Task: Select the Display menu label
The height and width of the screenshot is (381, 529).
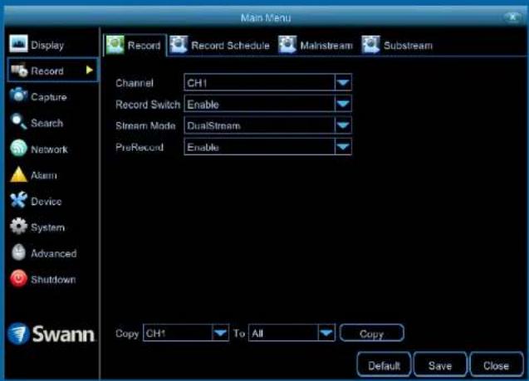Action: 47,45
